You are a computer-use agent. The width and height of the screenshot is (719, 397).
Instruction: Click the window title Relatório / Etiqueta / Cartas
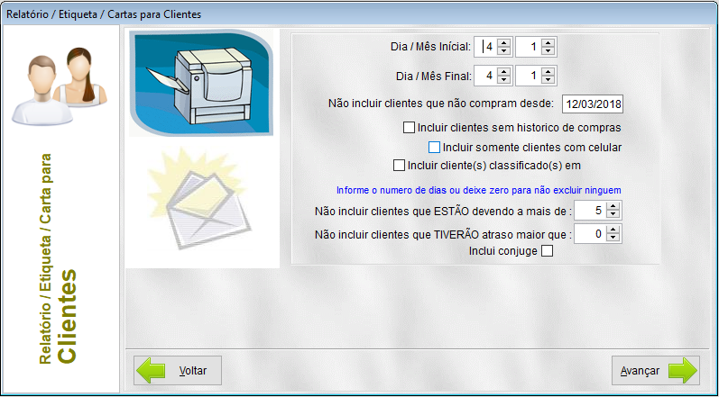point(104,14)
